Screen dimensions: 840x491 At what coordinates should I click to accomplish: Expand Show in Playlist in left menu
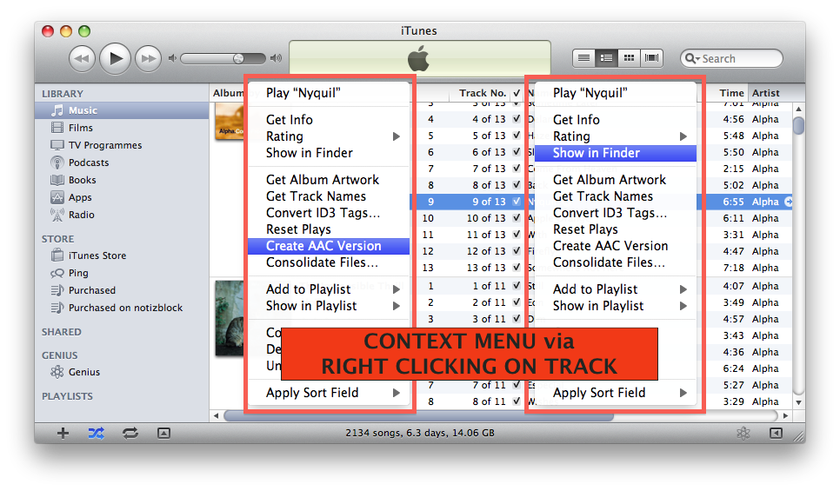tap(329, 306)
